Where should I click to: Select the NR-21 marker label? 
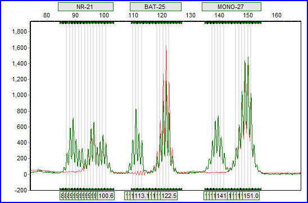[x=85, y=7]
